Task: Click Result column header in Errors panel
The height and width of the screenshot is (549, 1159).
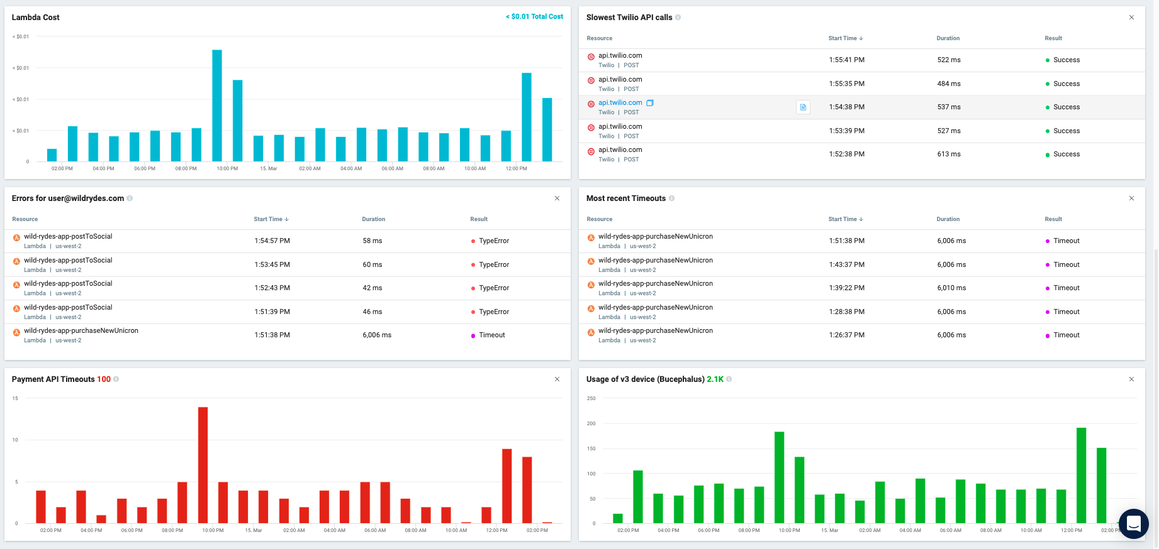Action: point(479,219)
